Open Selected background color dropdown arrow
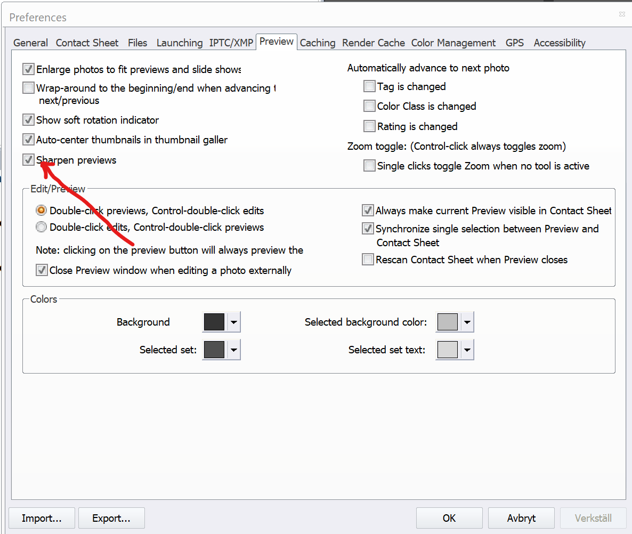 [467, 322]
